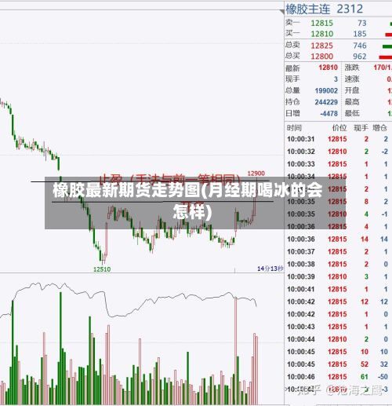
Task: Select the tick row time 10:00:31
Action: point(301,139)
